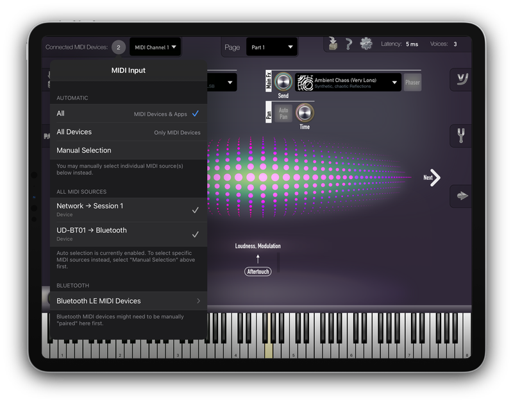Click the Main Fx Send knob
Image resolution: width=513 pixels, height=403 pixels.
[x=283, y=82]
